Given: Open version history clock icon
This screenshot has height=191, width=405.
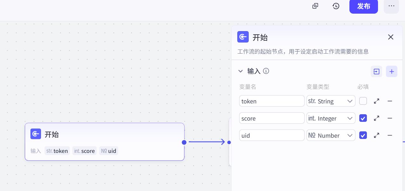Looking at the screenshot, I should pos(336,6).
